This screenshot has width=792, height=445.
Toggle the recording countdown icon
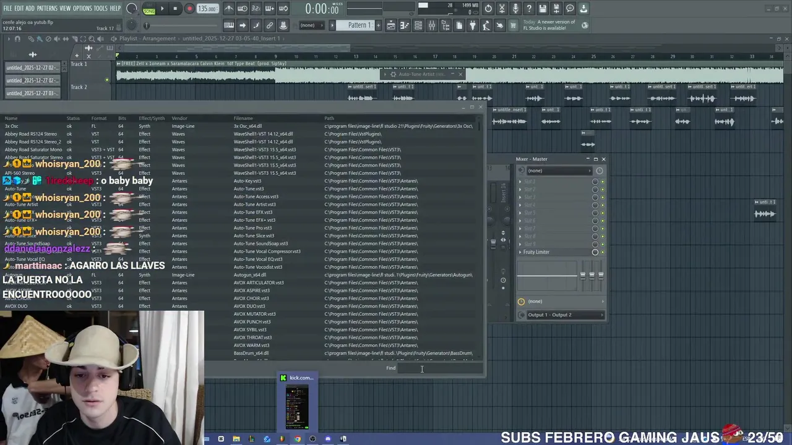pos(256,9)
